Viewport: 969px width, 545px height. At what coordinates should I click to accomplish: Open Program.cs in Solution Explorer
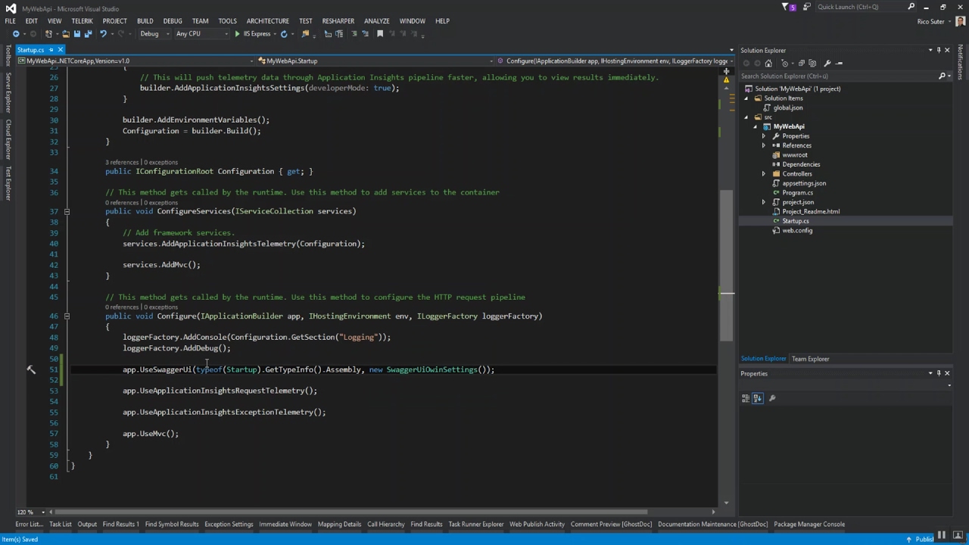(797, 193)
